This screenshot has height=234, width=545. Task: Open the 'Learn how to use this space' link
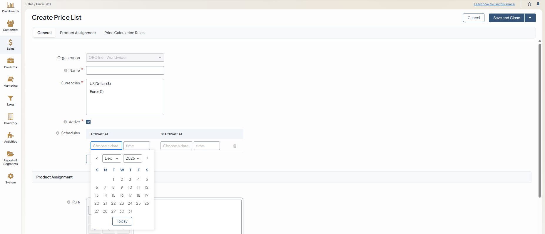[x=494, y=4]
